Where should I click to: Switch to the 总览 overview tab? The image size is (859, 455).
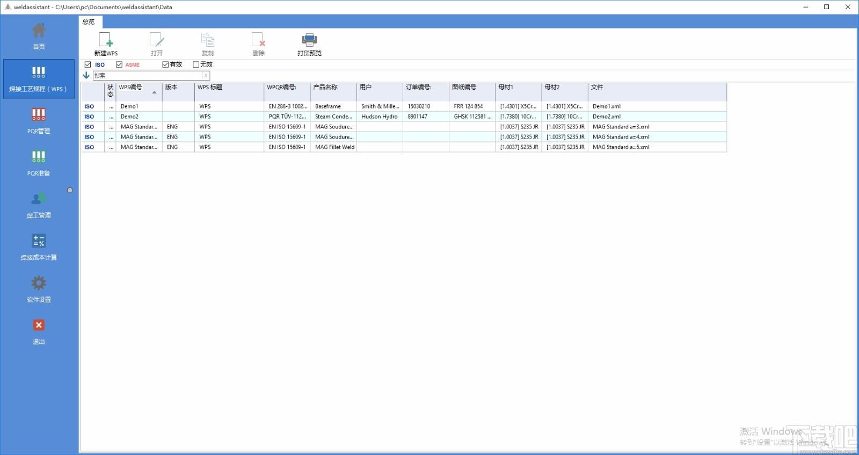[x=89, y=21]
